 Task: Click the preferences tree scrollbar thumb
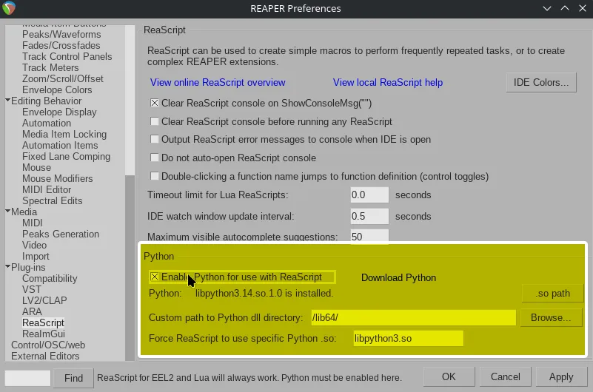[x=130, y=268]
